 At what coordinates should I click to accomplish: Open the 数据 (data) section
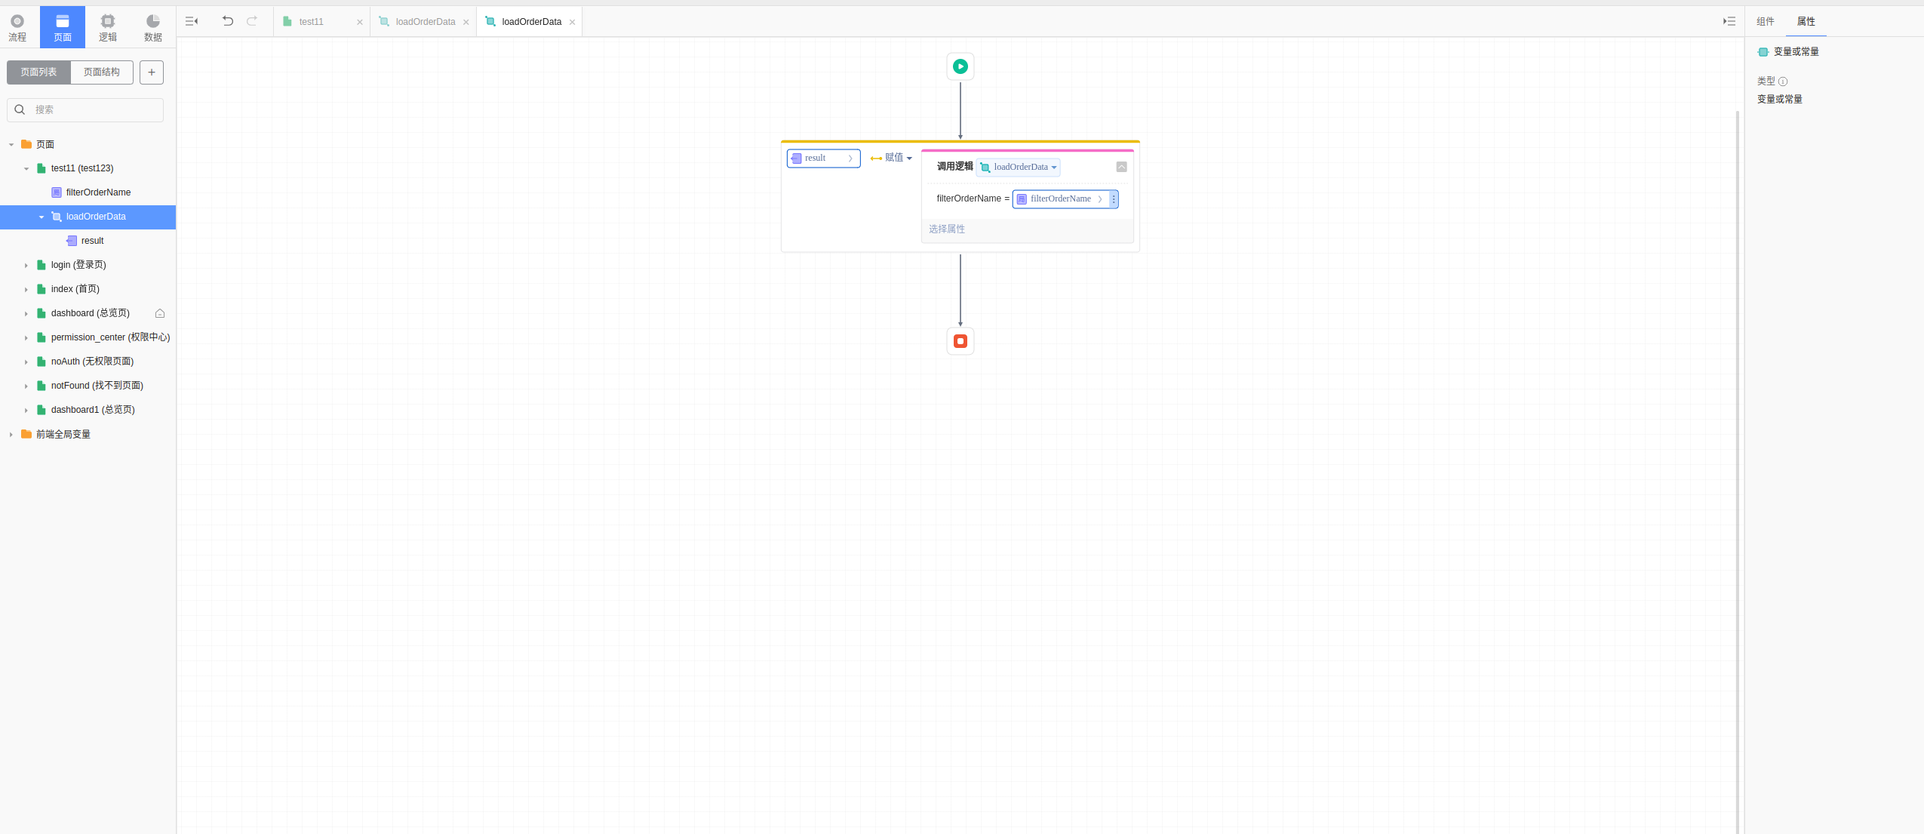pyautogui.click(x=153, y=27)
